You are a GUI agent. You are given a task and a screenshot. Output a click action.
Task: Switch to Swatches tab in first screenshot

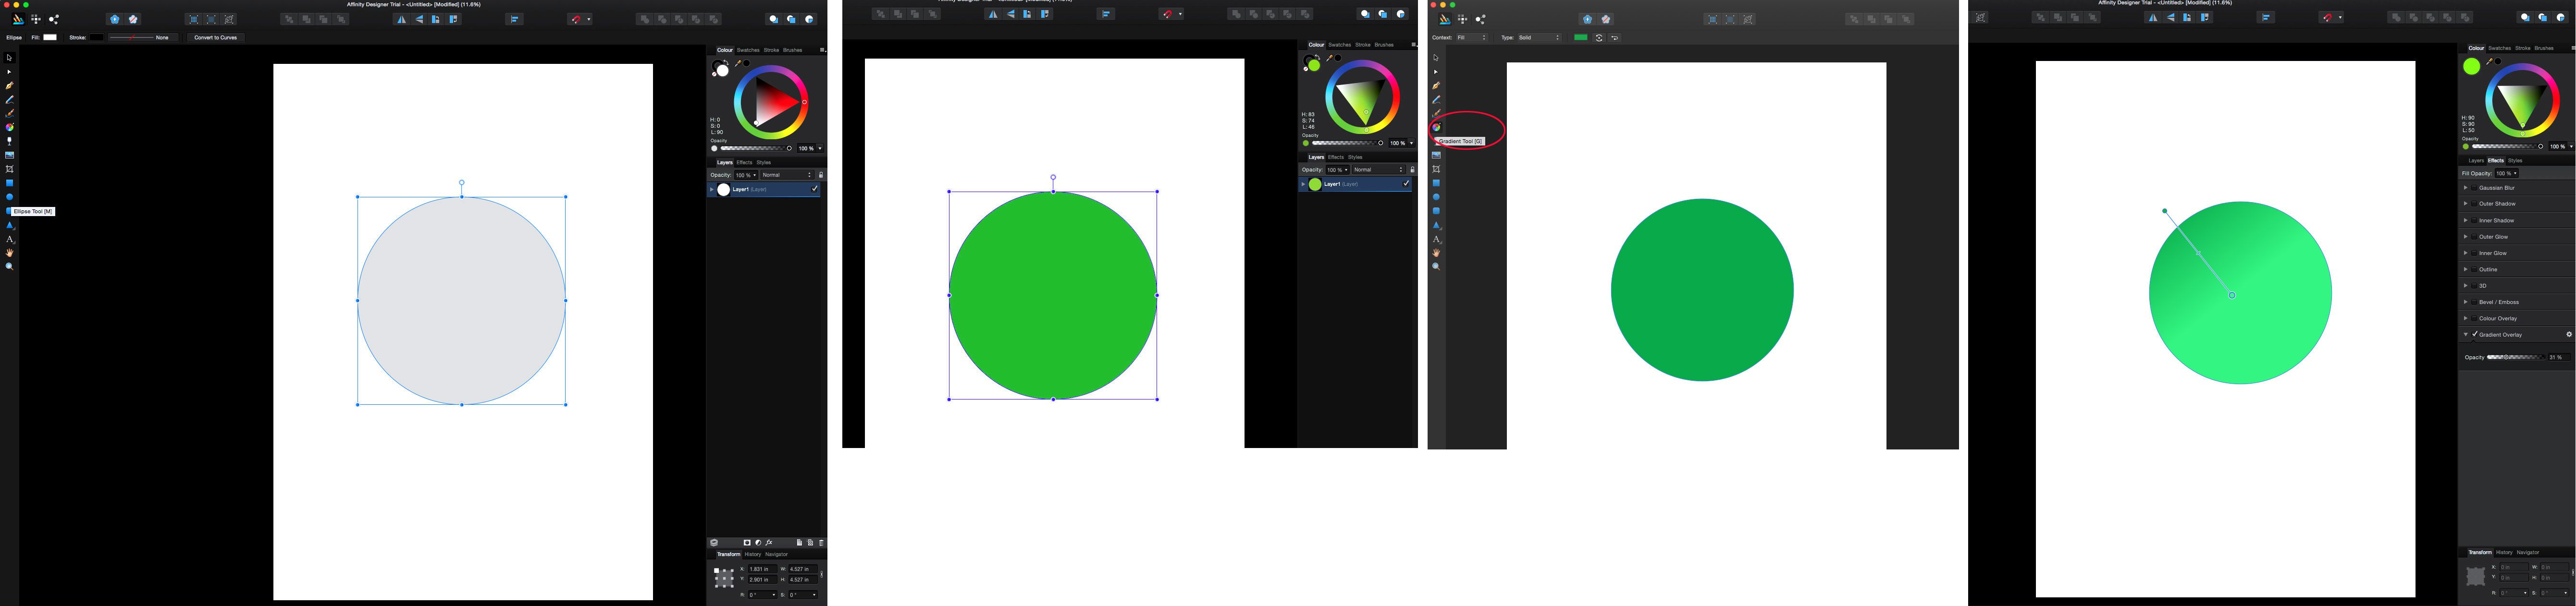click(748, 50)
